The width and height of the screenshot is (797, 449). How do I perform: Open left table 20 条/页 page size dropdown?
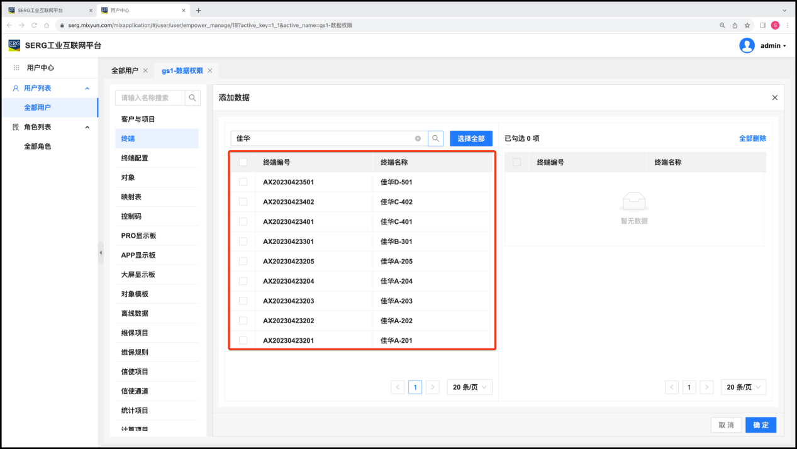[469, 387]
